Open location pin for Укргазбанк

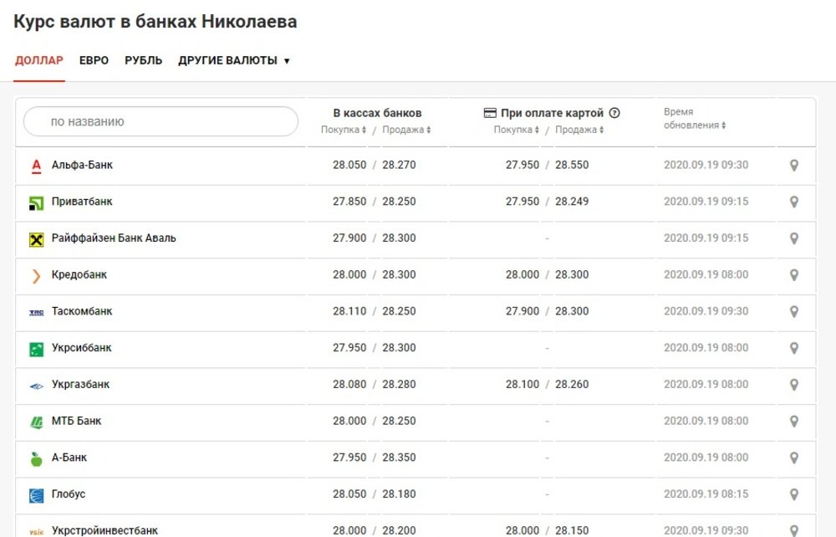point(794,385)
